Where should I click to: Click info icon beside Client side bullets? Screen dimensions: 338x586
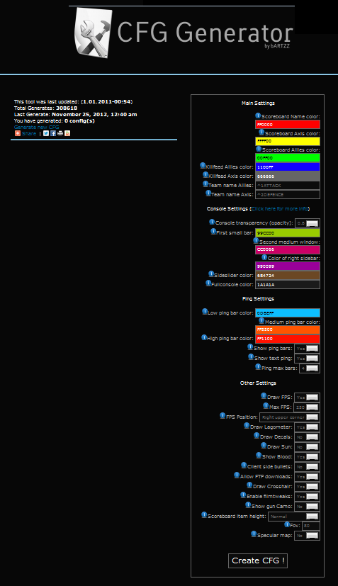[244, 466]
